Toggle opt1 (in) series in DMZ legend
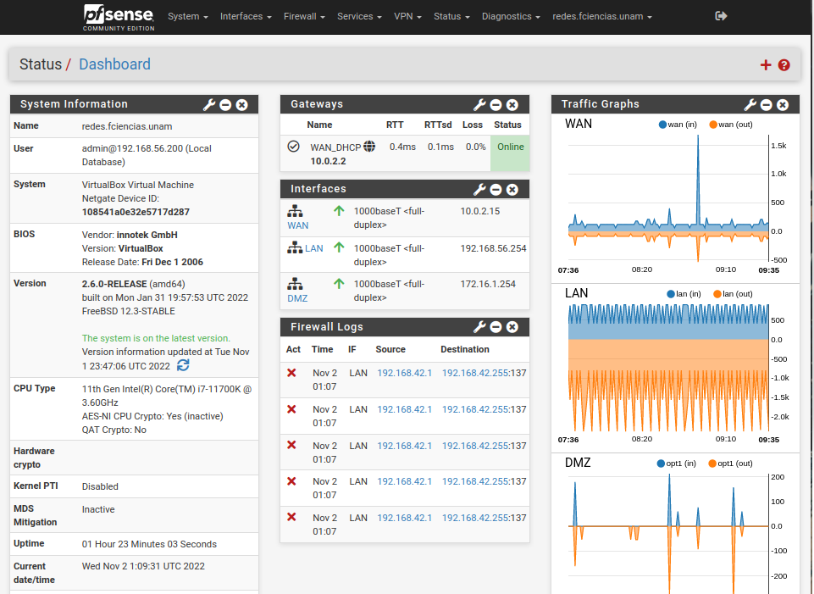The width and height of the screenshot is (814, 594). coord(682,464)
